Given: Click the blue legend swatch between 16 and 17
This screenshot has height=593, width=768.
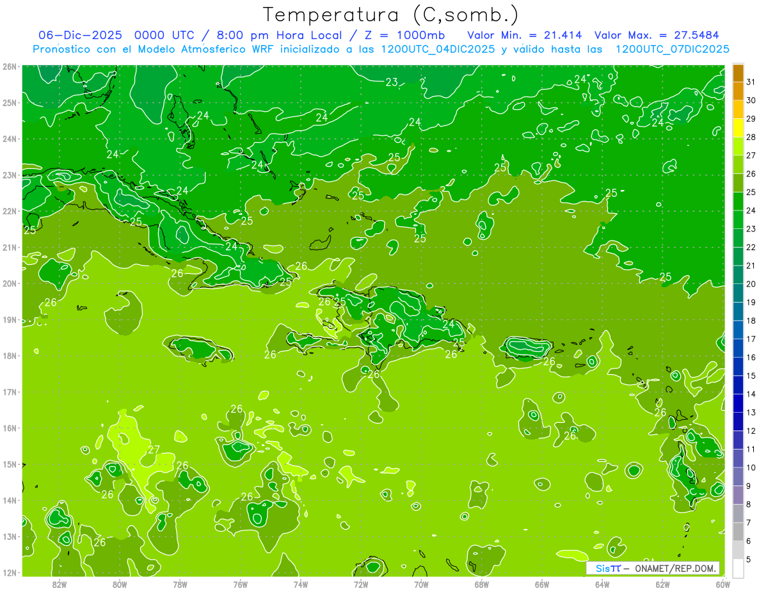Looking at the screenshot, I should click(x=738, y=348).
